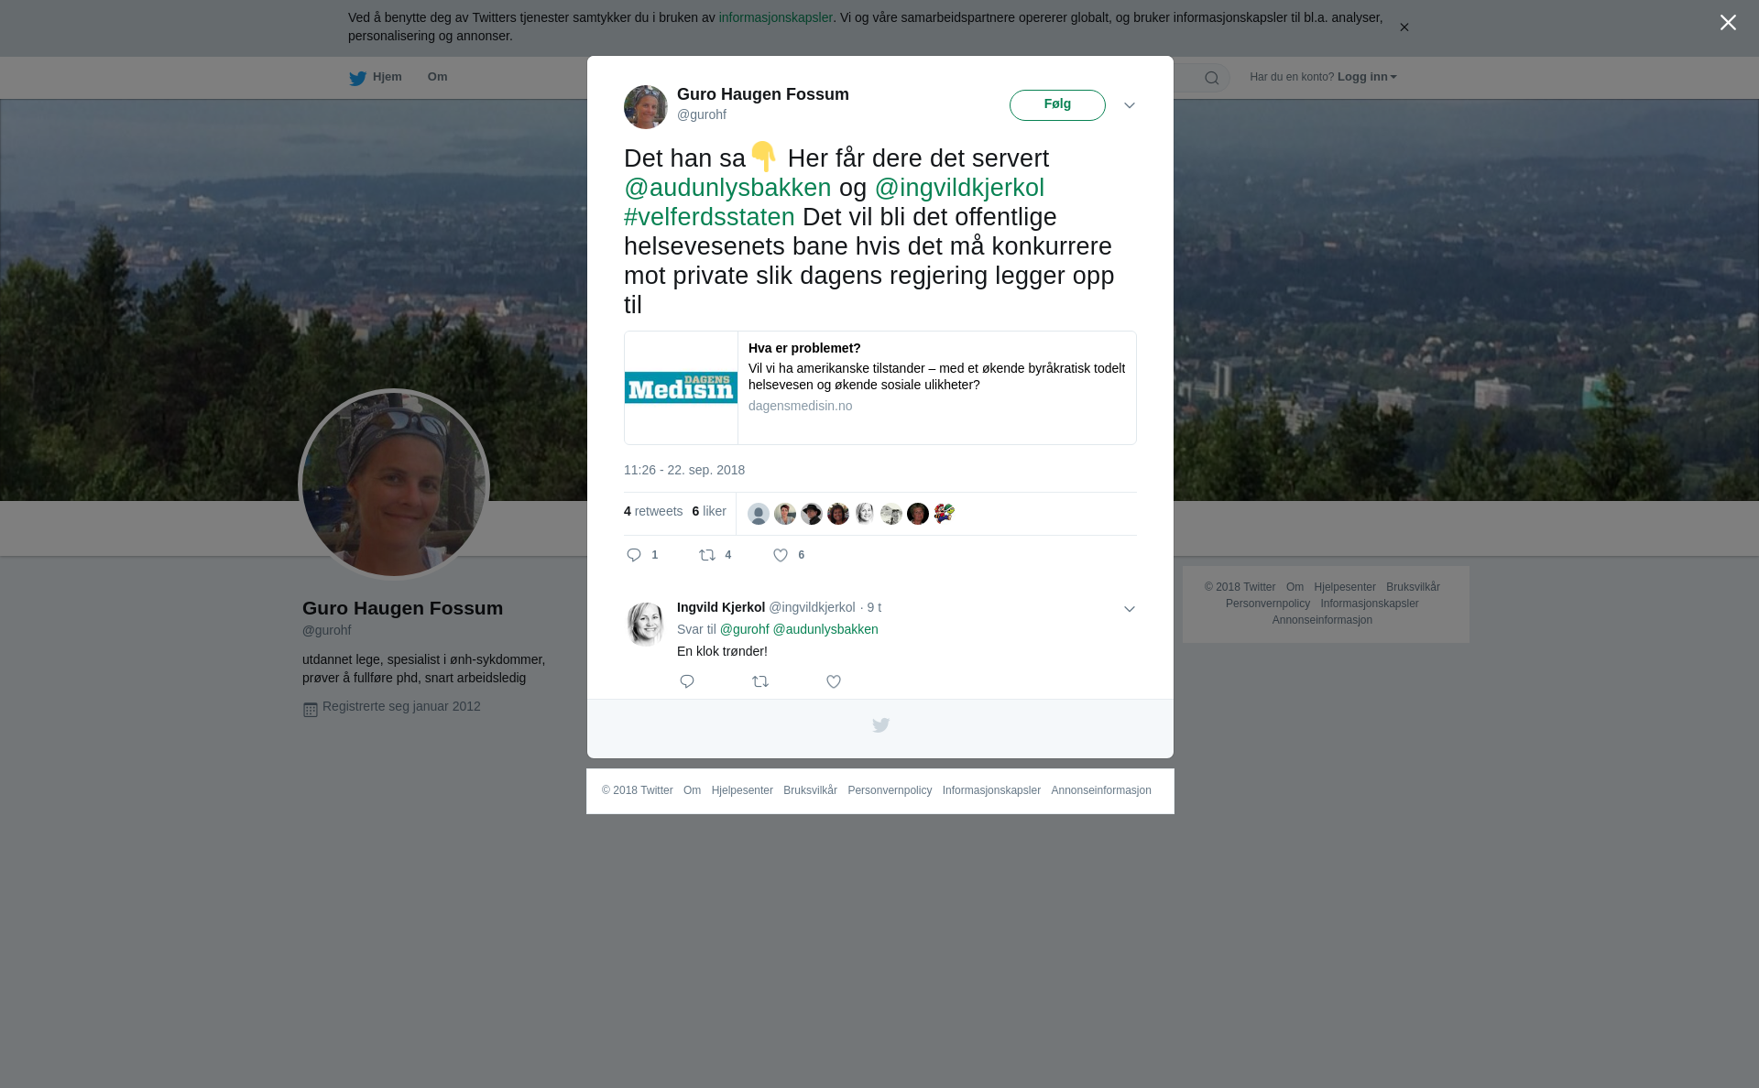The width and height of the screenshot is (1759, 1088).
Task: Click the reply icon on the main tweet
Action: (x=634, y=555)
